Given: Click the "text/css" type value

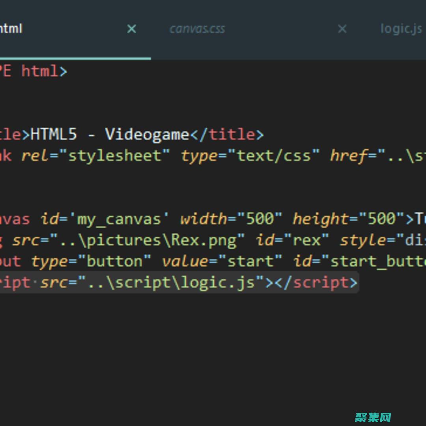Looking at the screenshot, I should click(273, 155).
